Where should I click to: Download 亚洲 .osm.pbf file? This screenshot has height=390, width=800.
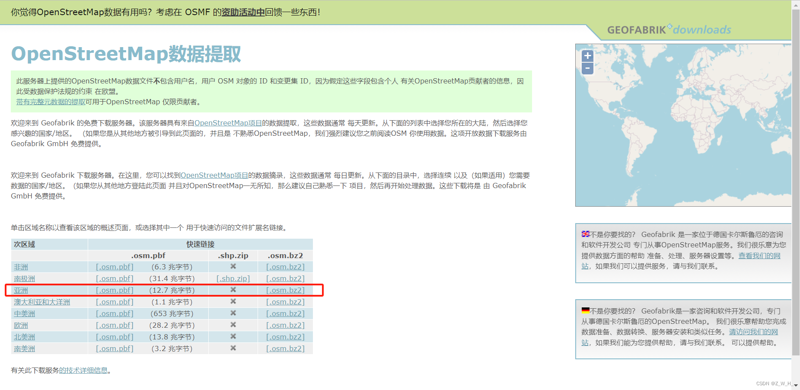click(x=115, y=291)
